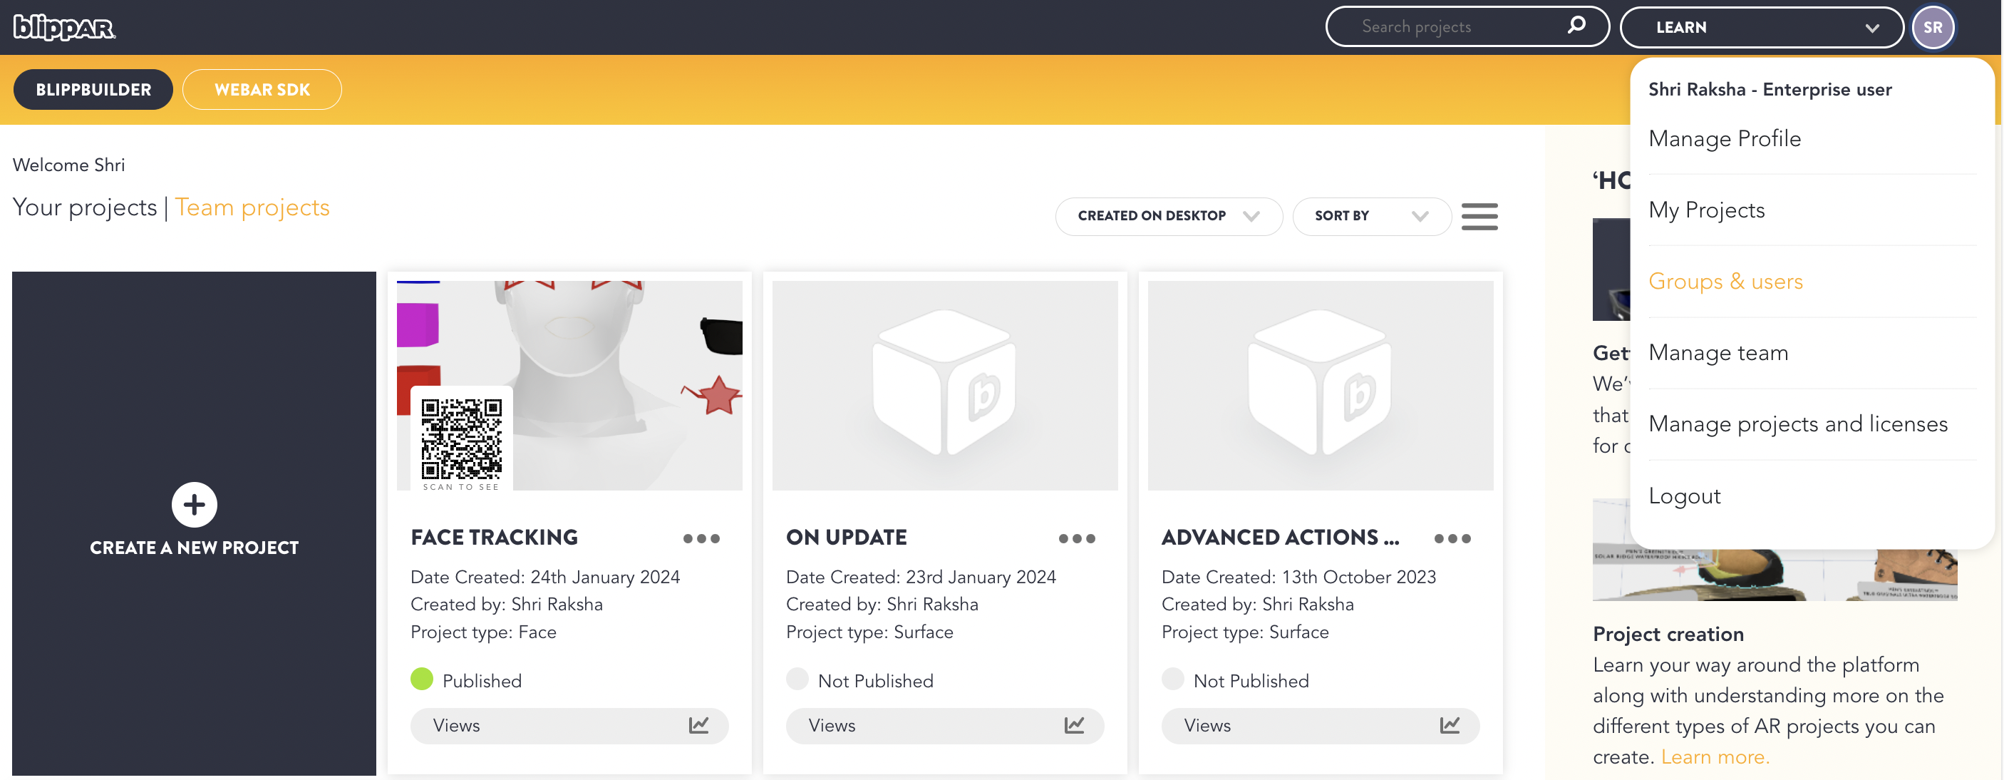2004x780 pixels.
Task: Expand the Created on Desktop dropdown
Action: click(1168, 217)
